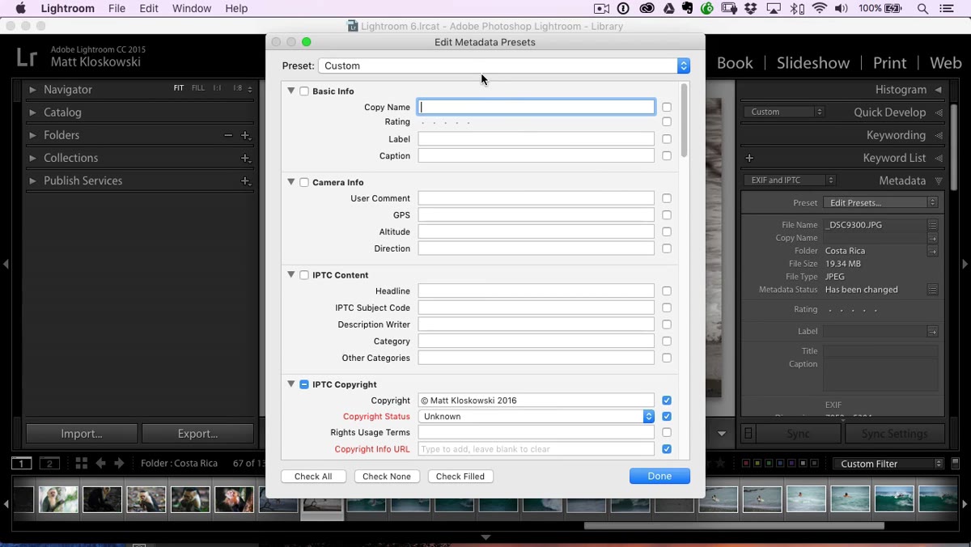
Task: Toggle the IPTC Content group checkbox
Action: 304,275
